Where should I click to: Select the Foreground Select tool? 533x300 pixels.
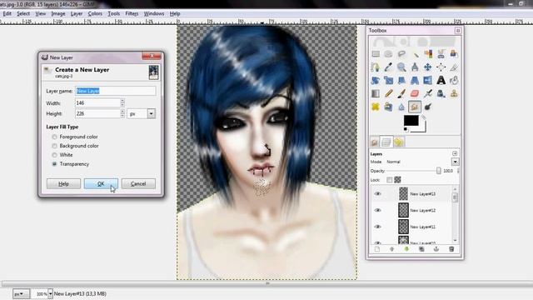[454, 53]
